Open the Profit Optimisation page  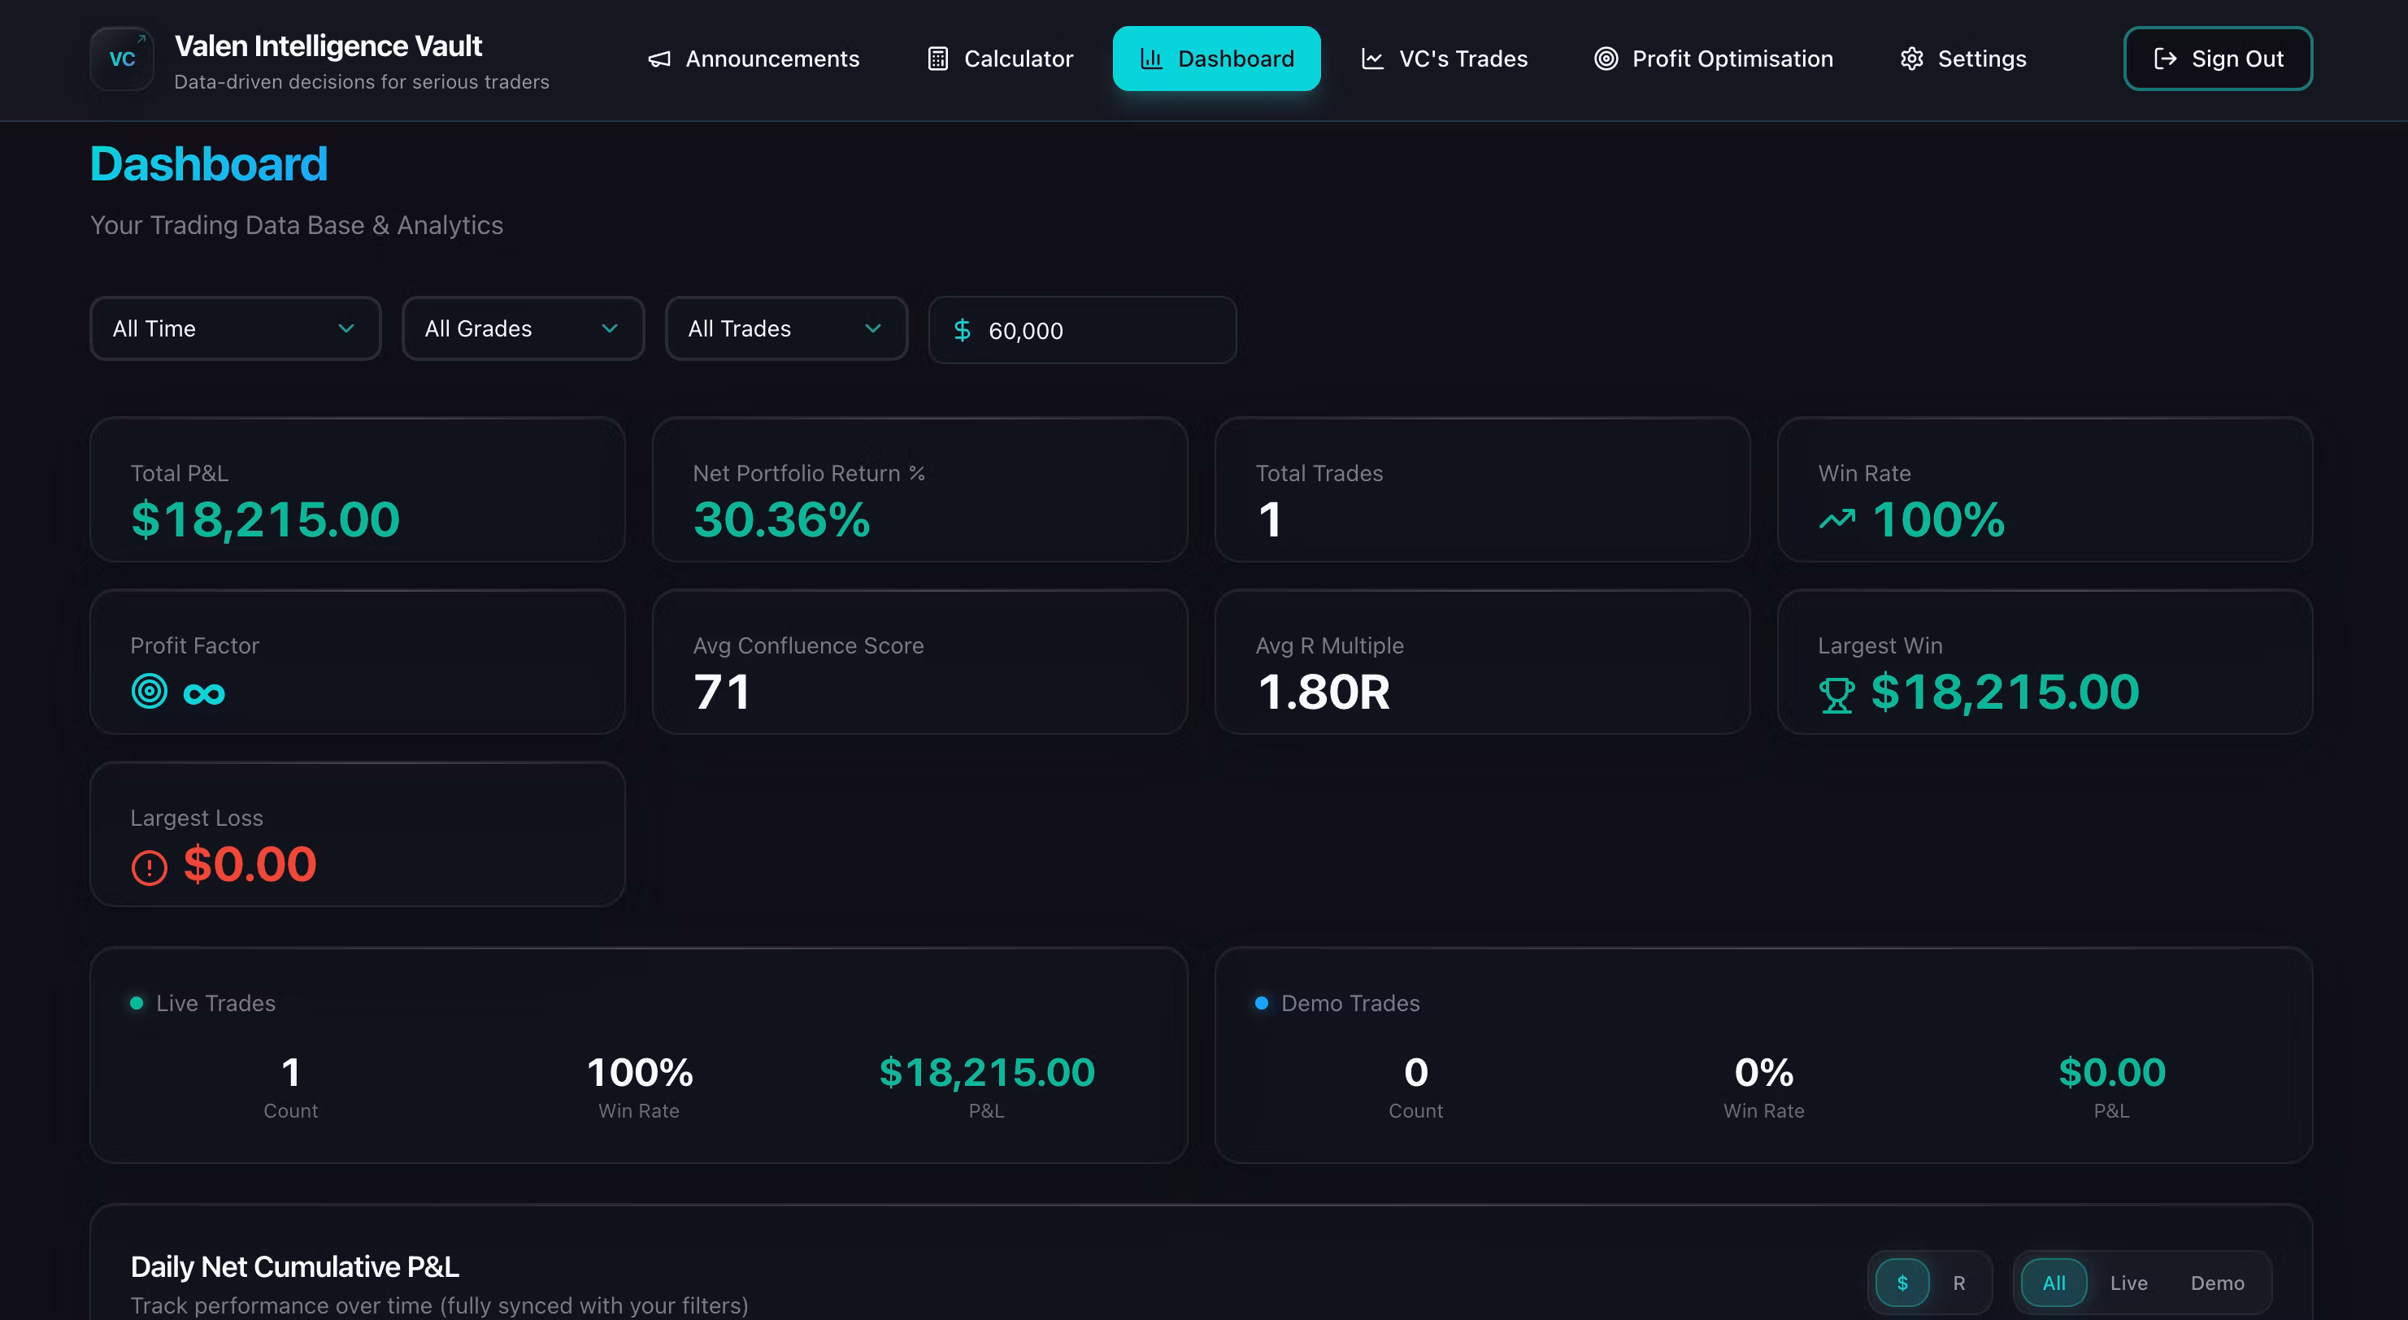(x=1713, y=59)
